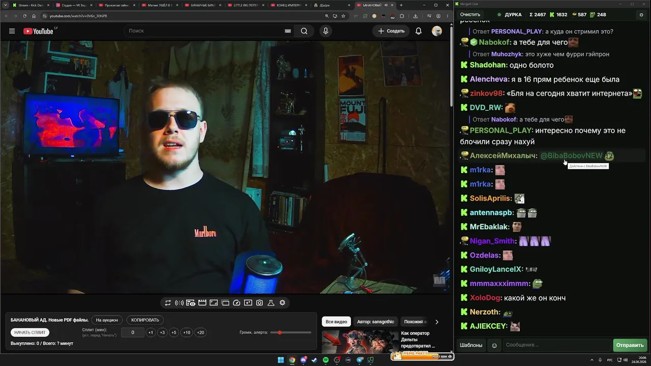Click the clapperboard icon under the video
Viewport: 651px width, 366px height.
point(202,303)
